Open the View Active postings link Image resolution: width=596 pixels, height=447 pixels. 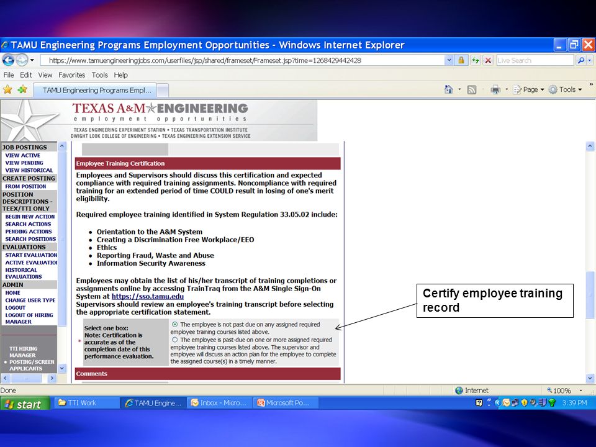point(22,155)
